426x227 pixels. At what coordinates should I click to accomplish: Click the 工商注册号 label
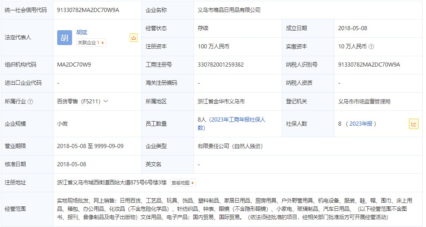(x=159, y=65)
